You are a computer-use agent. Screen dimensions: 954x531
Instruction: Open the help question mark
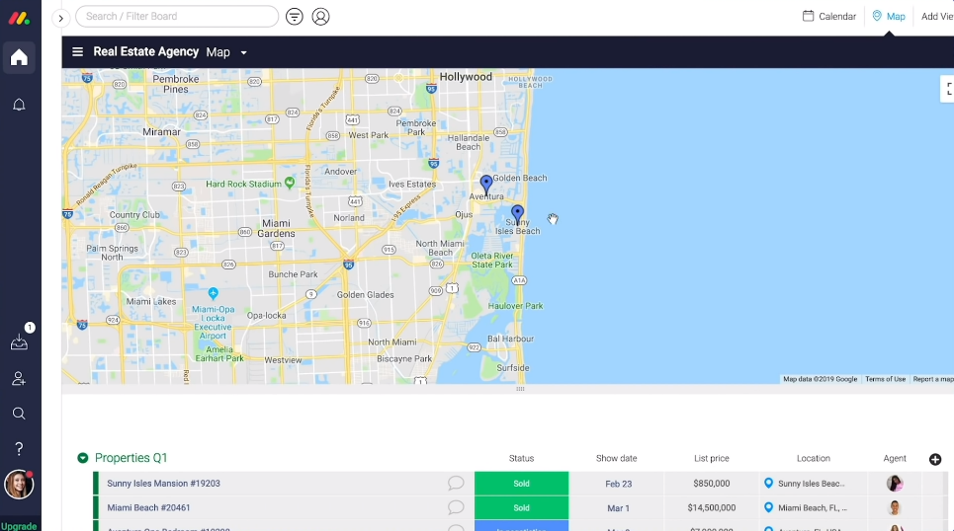click(19, 448)
